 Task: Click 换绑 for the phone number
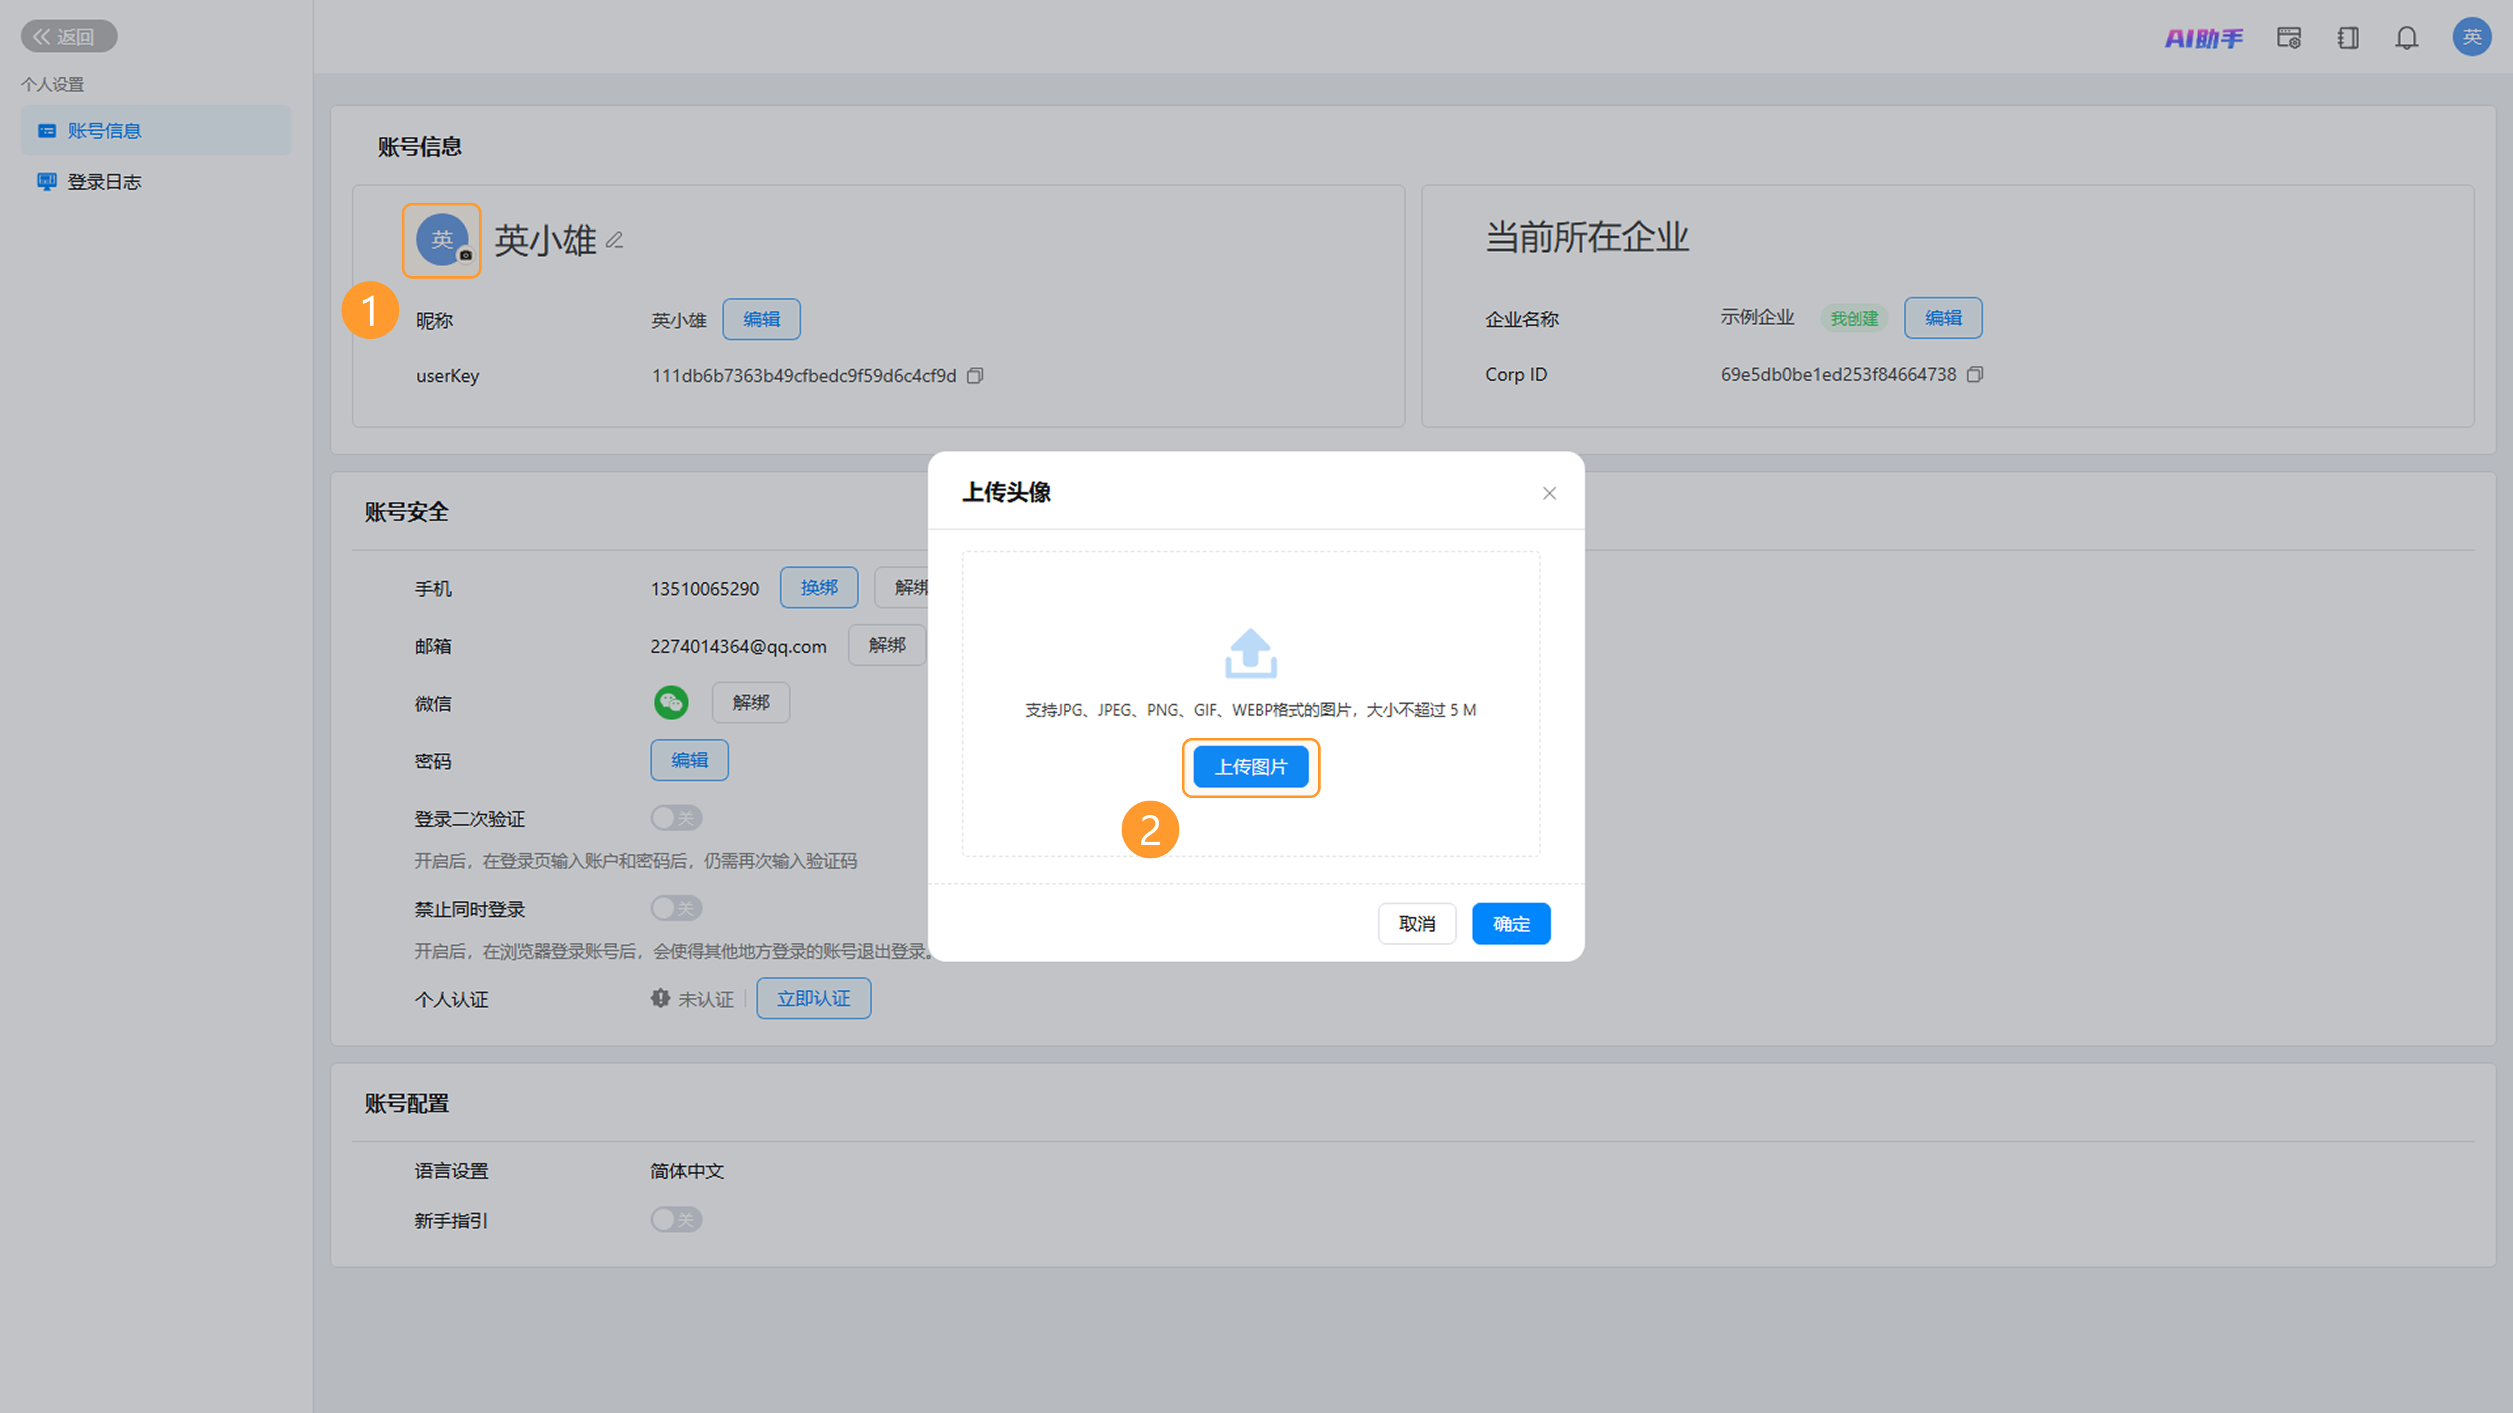[x=819, y=587]
